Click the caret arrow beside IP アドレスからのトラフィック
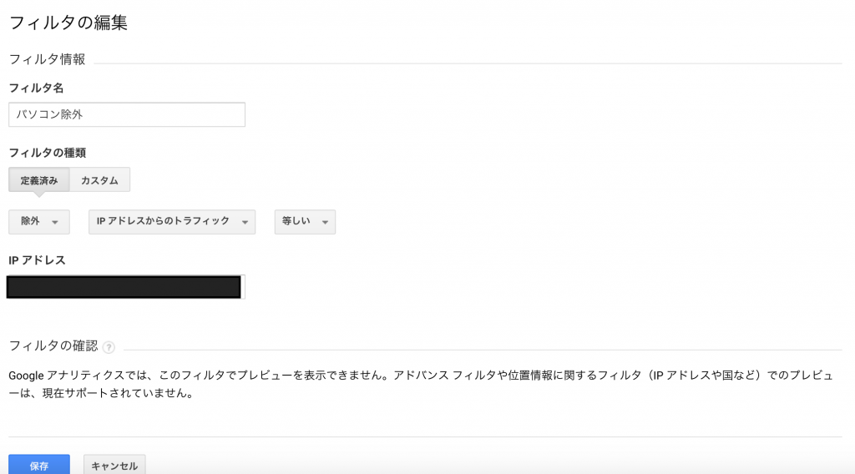Screen dimensions: 855x474 coord(245,222)
